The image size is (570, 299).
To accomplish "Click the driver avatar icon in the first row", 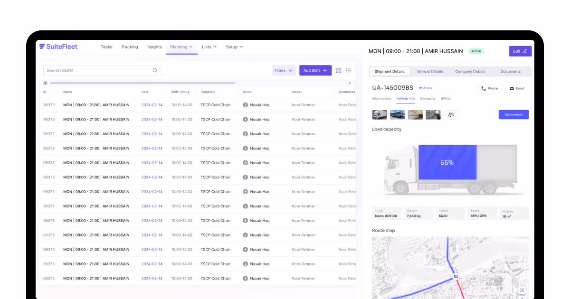I will (x=246, y=105).
